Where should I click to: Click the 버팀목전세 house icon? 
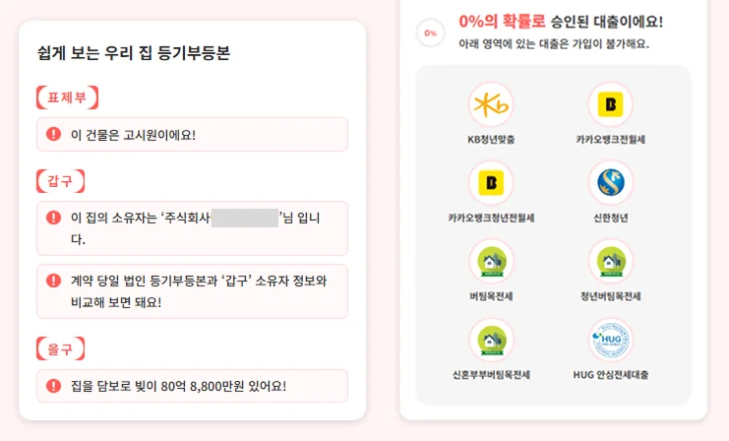(491, 262)
